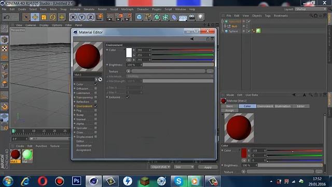Viewport: 332px width, 187px height.
Task: Click the Coordinate System icon
Action: tap(99, 17)
